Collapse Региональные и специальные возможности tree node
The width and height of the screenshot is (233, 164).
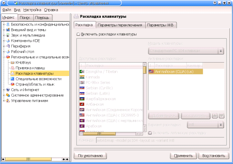coord(3,57)
